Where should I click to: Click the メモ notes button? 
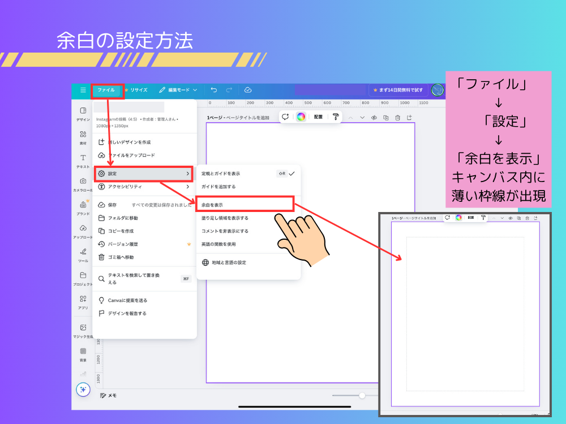108,396
